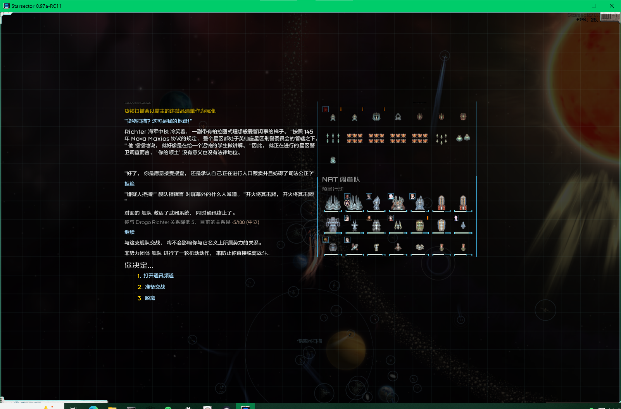Viewport: 621px width, 409px height.
Task: Select the green-hulled freighter in NAT fleet middle row
Action: coord(419,225)
